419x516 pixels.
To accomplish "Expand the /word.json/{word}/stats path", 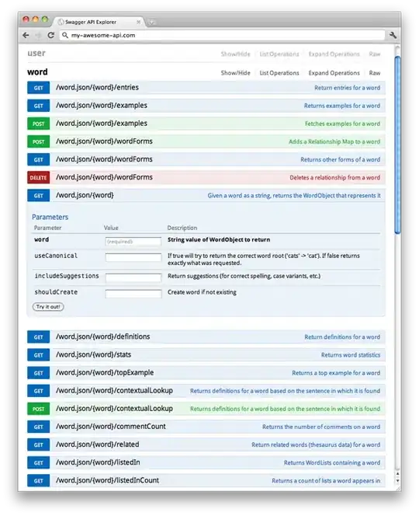I will (x=93, y=354).
